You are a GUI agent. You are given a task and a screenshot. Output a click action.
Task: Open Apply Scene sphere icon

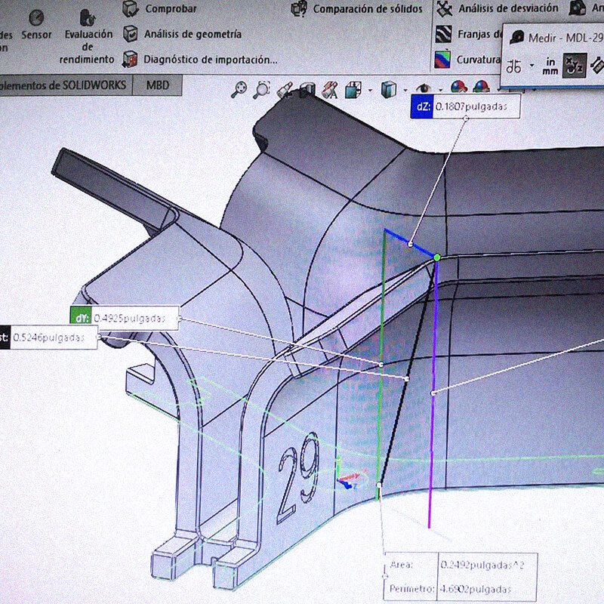482,88
